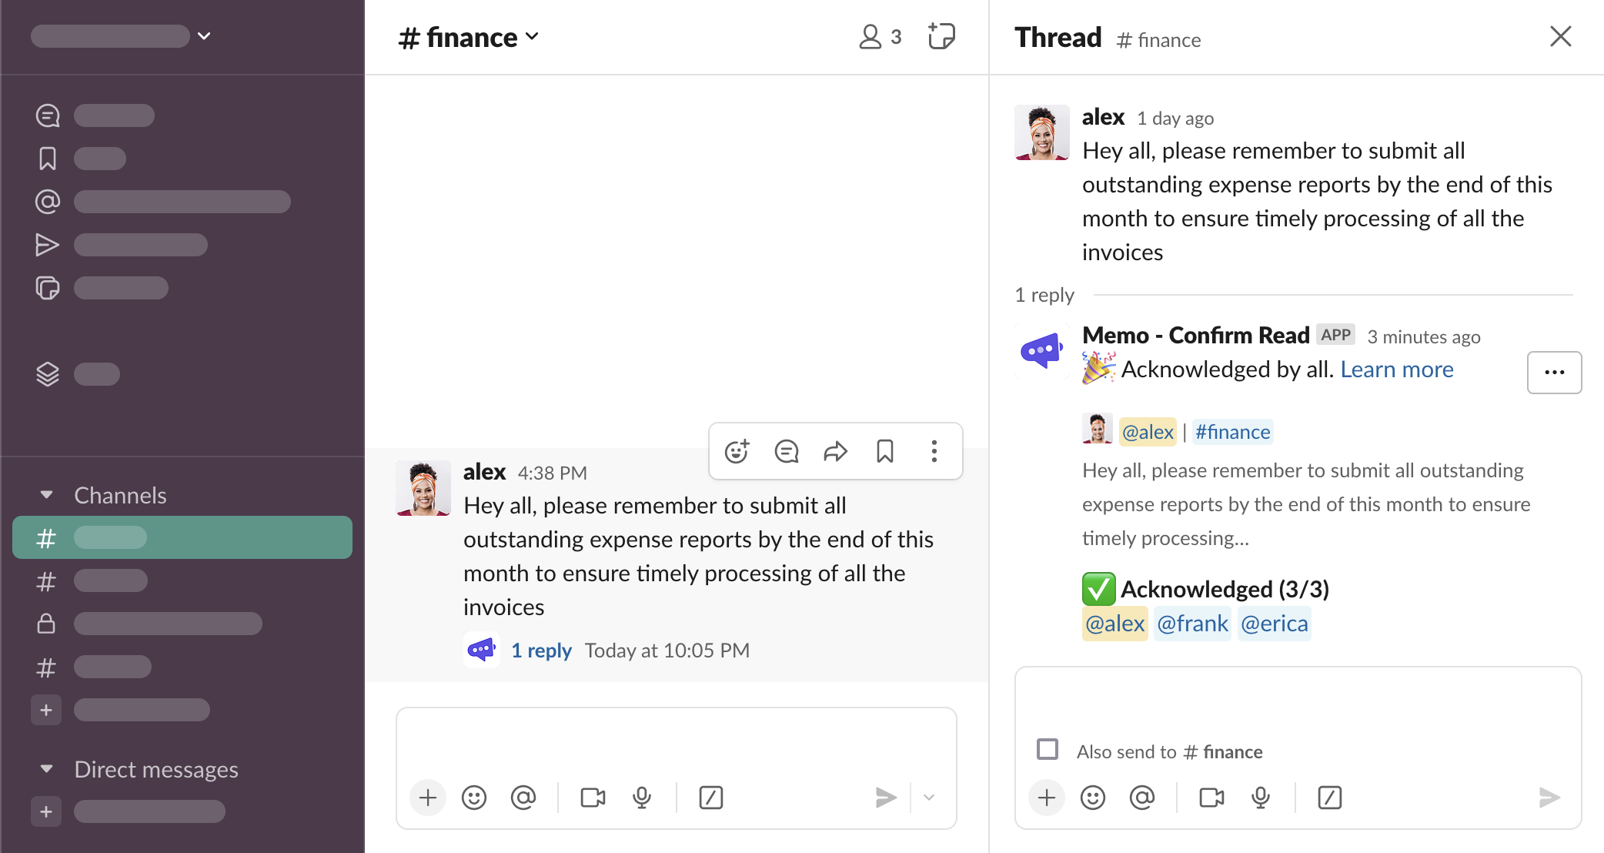Click the forward message arrow icon
The image size is (1604, 853).
[835, 451]
